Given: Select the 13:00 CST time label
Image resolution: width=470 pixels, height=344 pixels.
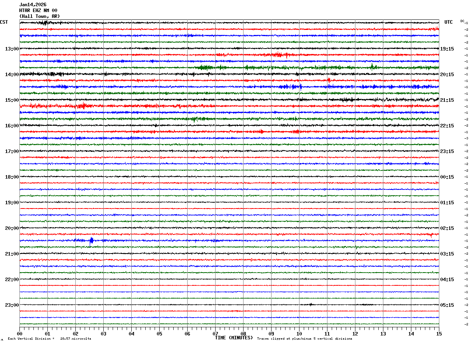Looking at the screenshot, I should 12,49.
